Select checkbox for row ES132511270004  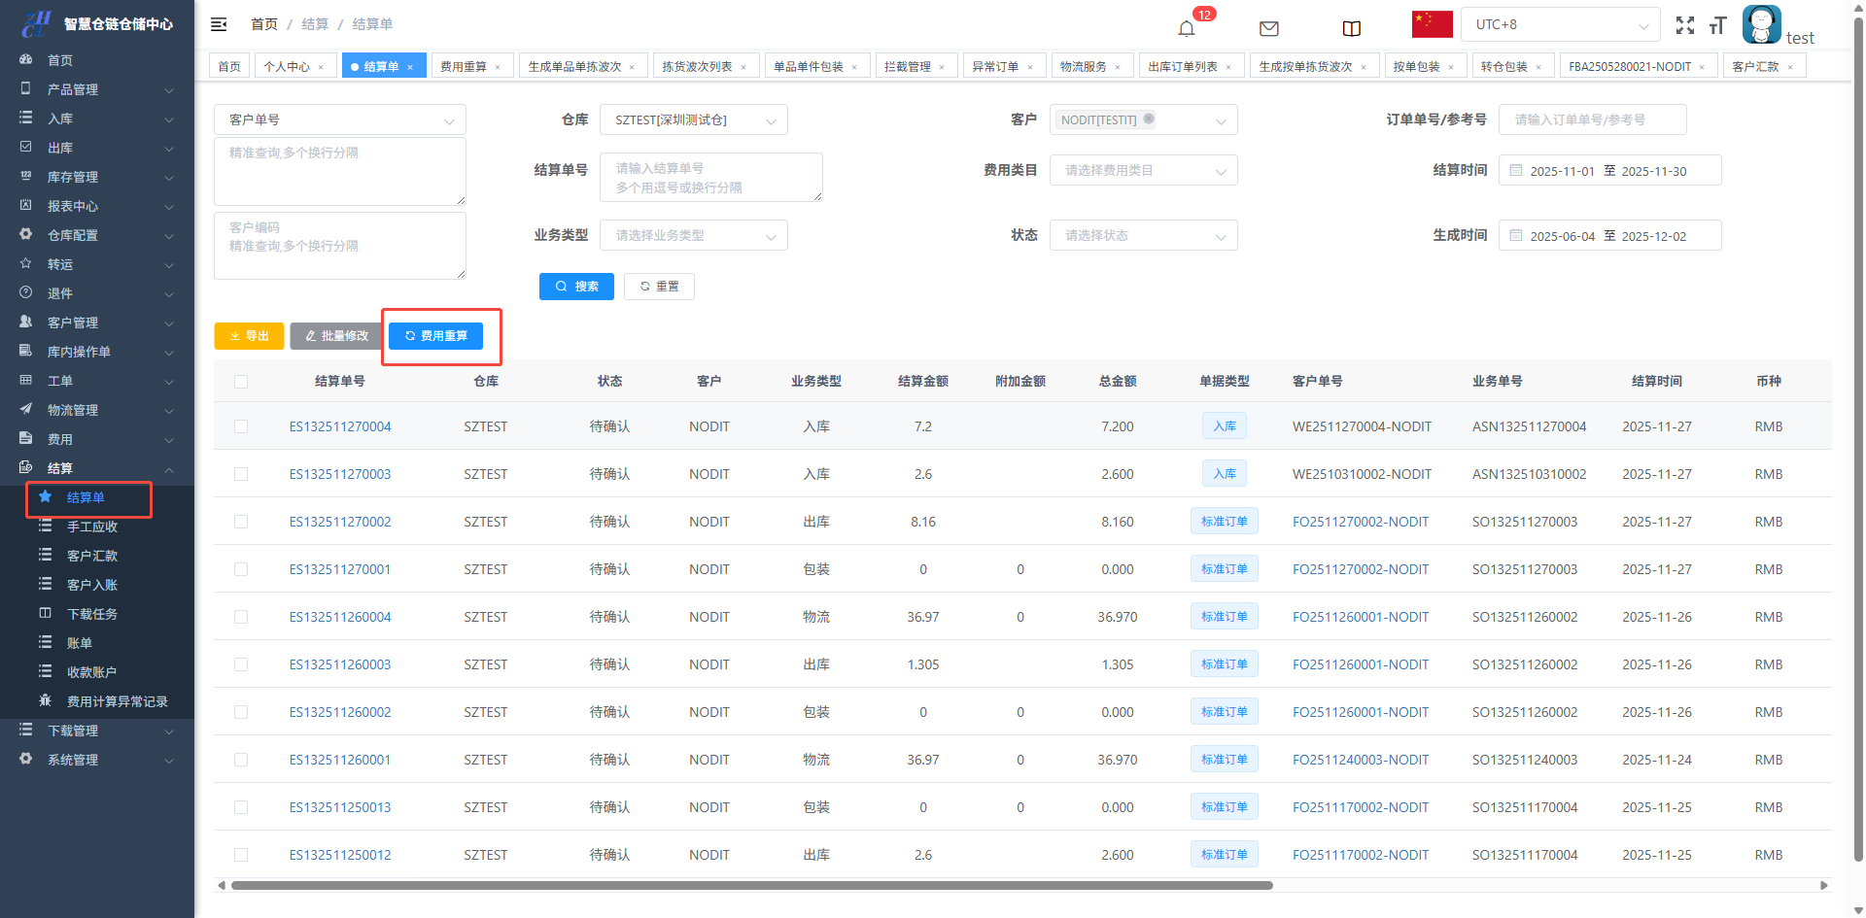click(241, 426)
